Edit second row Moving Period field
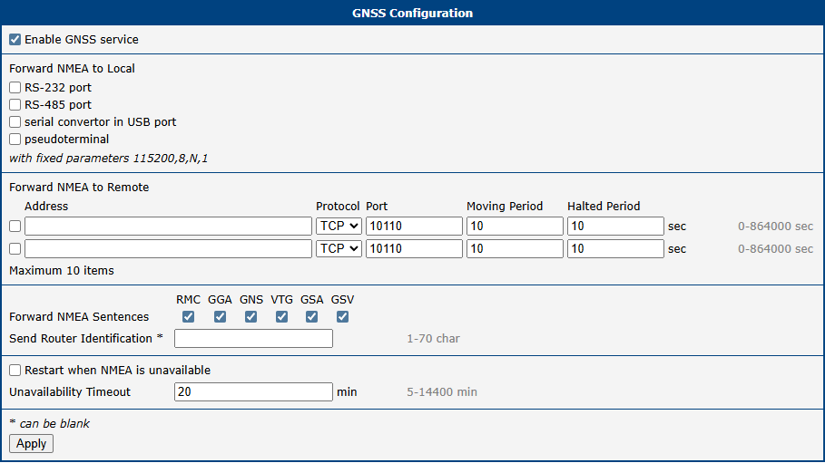Viewport: 825px width, 463px height. tap(516, 248)
